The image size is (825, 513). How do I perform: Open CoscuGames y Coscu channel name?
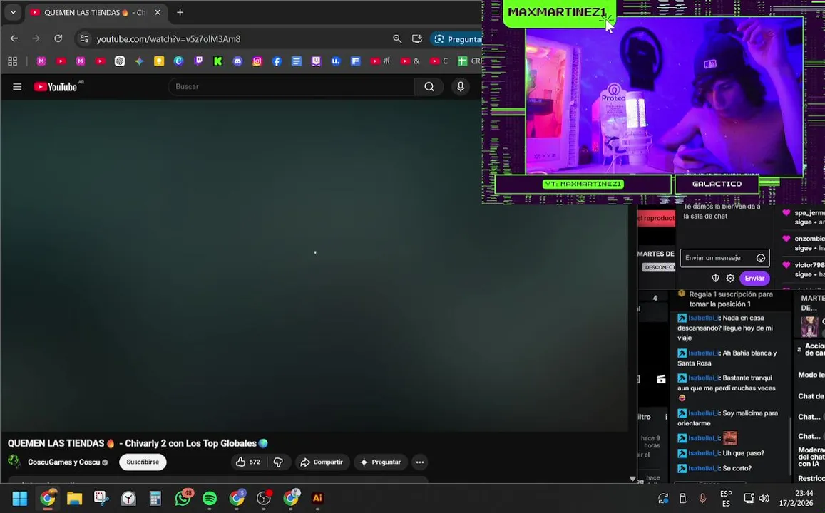[64, 462]
